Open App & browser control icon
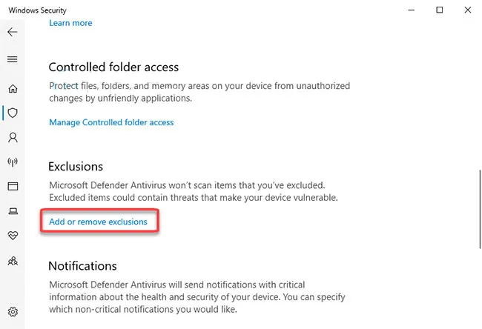 (12, 186)
